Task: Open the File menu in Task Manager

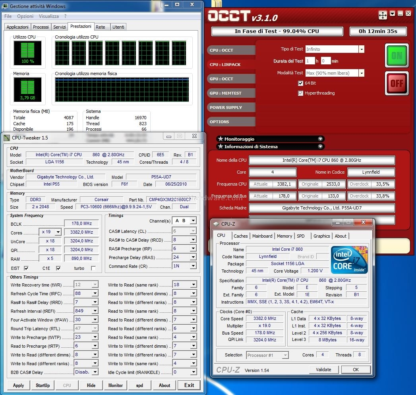Action: click(x=8, y=16)
